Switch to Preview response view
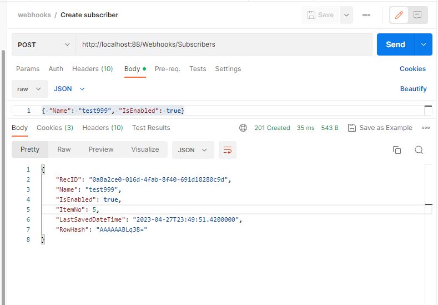438x305 pixels. [101, 149]
